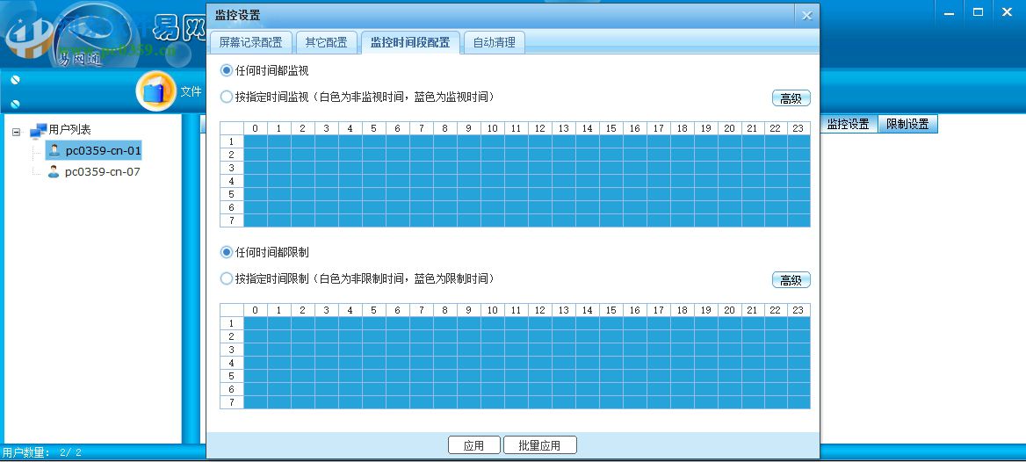Click row 1 header in monitoring grid
Screen dimensions: 1026x462
232,141
